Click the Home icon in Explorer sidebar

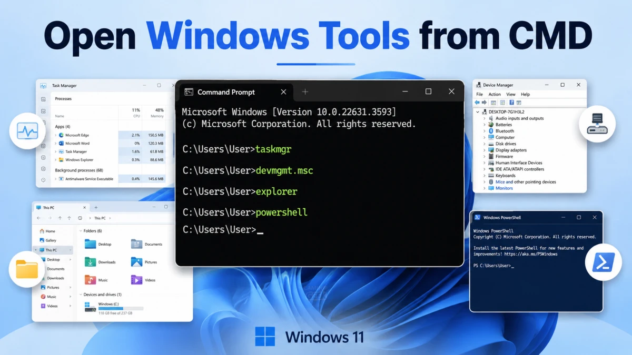point(42,231)
